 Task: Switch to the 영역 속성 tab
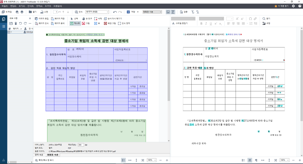coord(39,155)
